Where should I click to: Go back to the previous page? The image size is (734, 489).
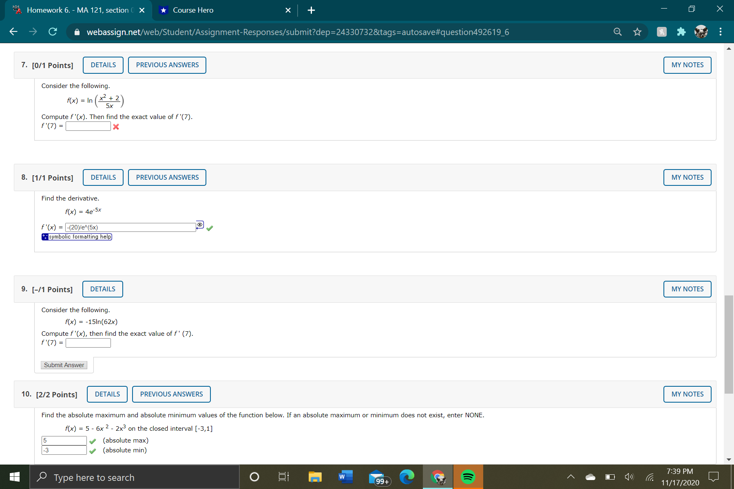pos(13,32)
